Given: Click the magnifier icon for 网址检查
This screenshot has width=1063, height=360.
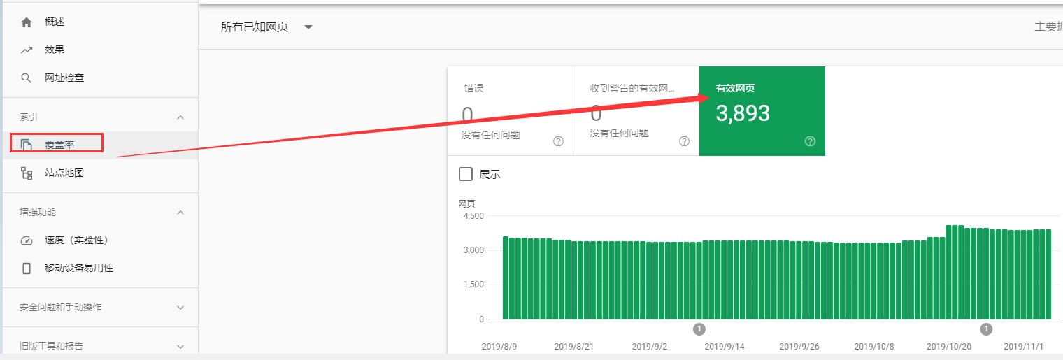Looking at the screenshot, I should pos(27,78).
